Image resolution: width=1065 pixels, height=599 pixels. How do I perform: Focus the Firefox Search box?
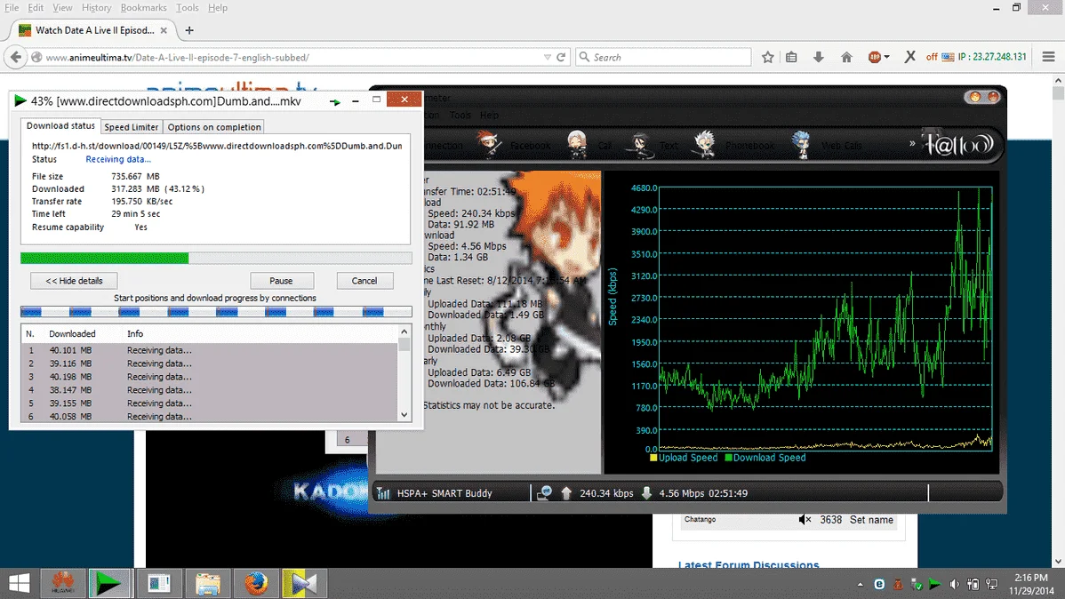tap(663, 57)
